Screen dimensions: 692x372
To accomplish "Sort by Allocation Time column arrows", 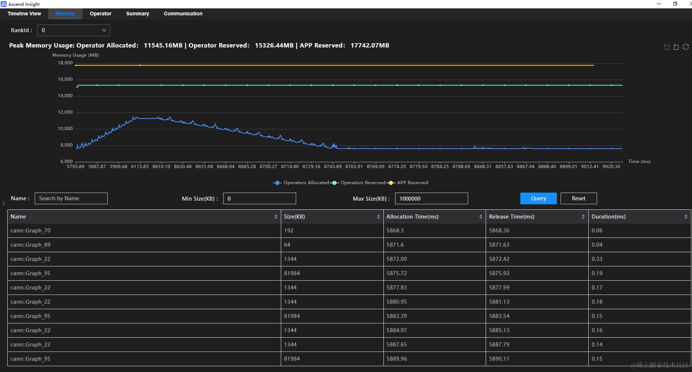I will (x=481, y=217).
